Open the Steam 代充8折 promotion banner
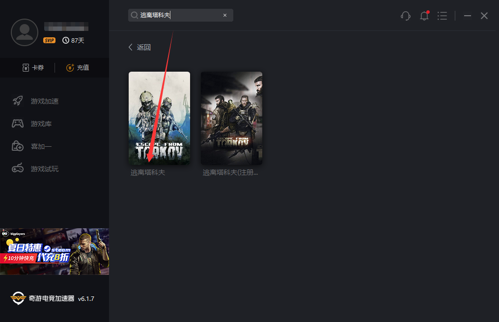The image size is (499, 322). 55,251
